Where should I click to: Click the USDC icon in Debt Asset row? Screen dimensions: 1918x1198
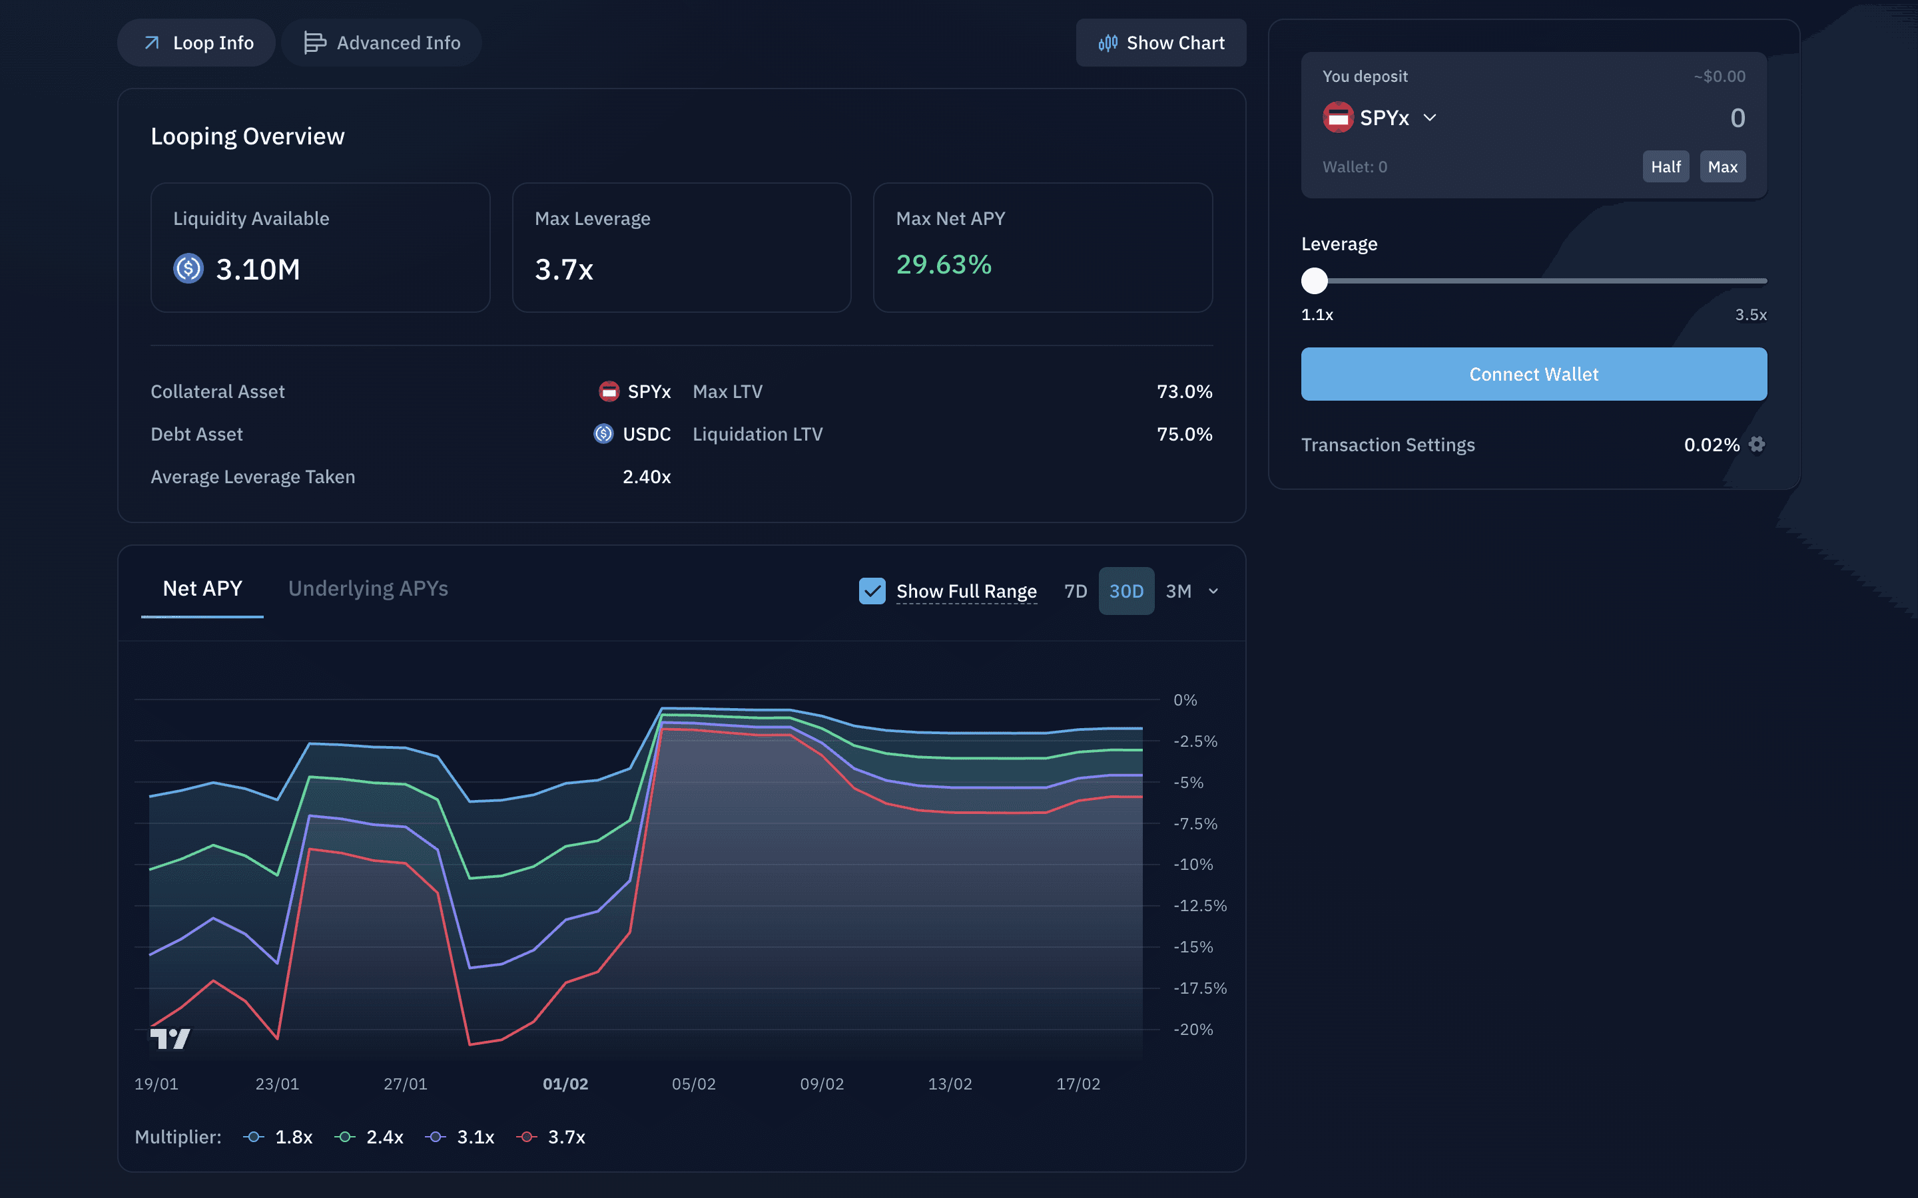(x=603, y=433)
